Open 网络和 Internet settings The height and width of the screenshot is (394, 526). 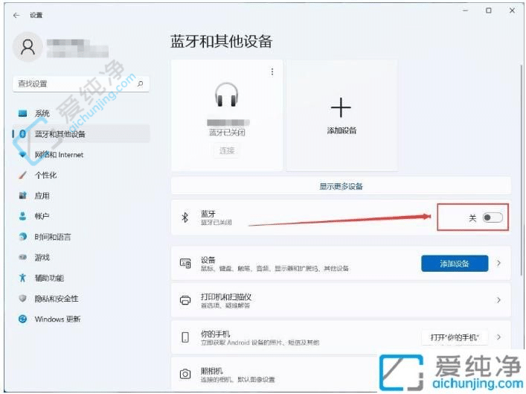(x=81, y=154)
